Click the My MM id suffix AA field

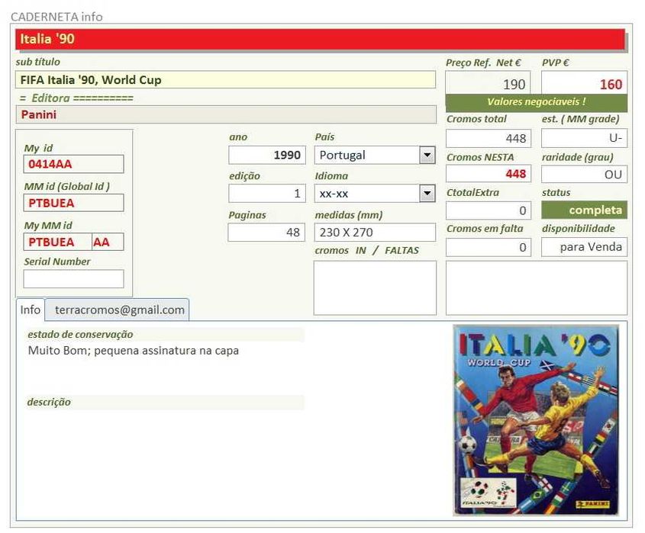108,242
